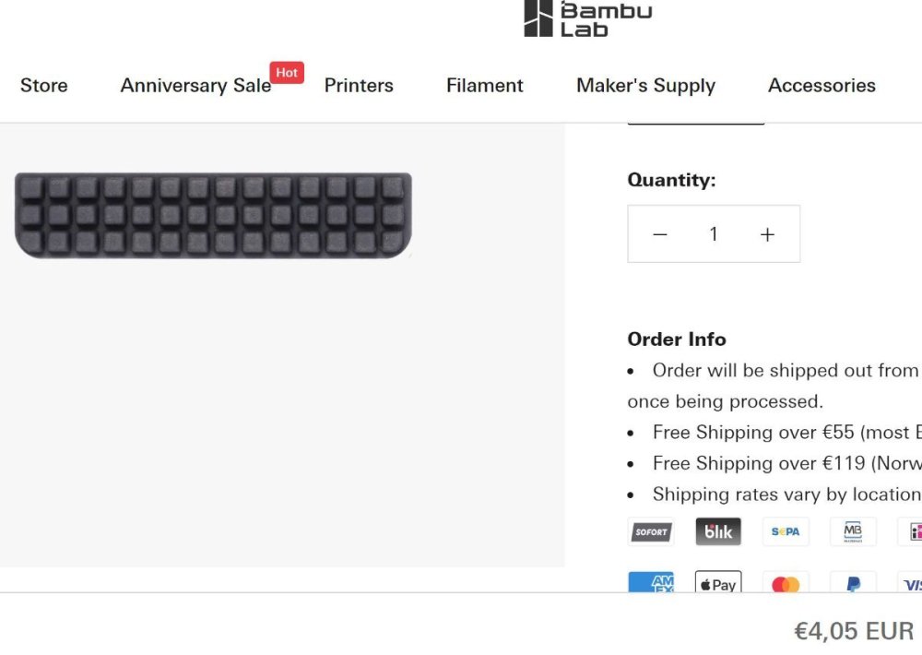Open the Anniversary Sale menu item
The width and height of the screenshot is (922, 655).
pyautogui.click(x=195, y=85)
